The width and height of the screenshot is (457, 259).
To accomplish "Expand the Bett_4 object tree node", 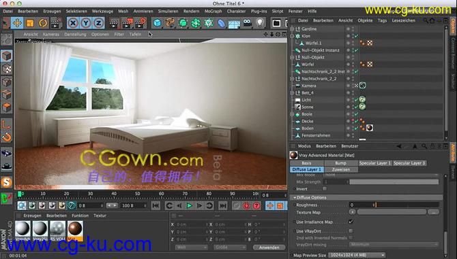I will 293,93.
